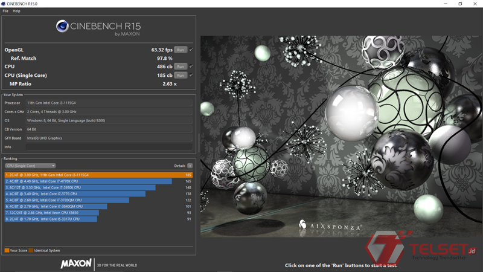Select the ranking row for i5-3317U
This screenshot has width=483, height=272.
point(98,219)
